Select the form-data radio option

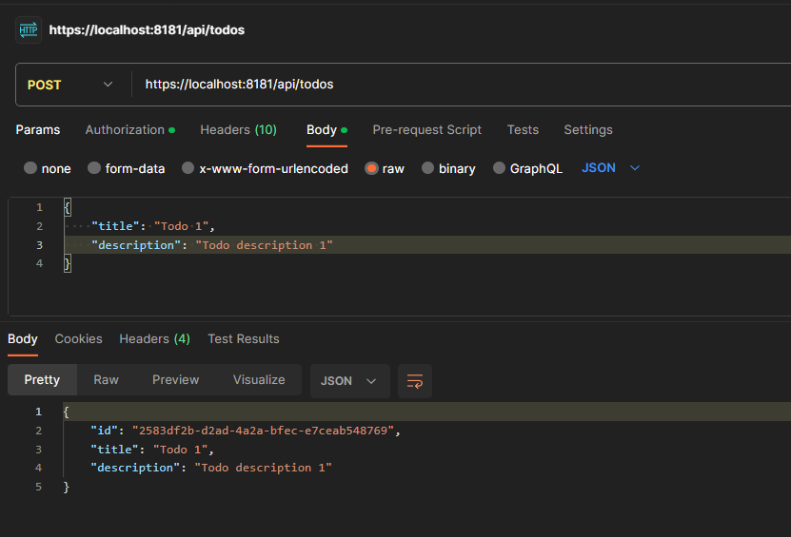click(94, 168)
